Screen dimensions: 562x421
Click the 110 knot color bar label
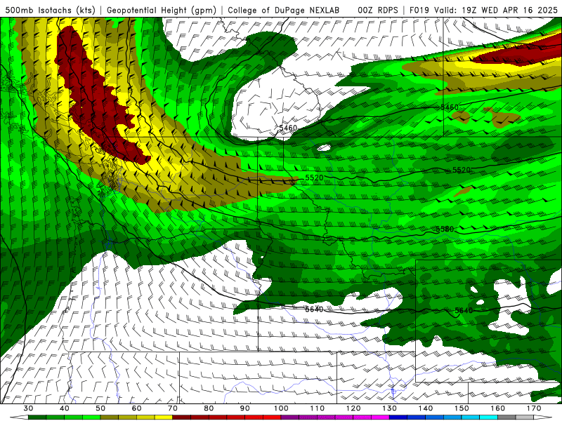[x=318, y=408]
